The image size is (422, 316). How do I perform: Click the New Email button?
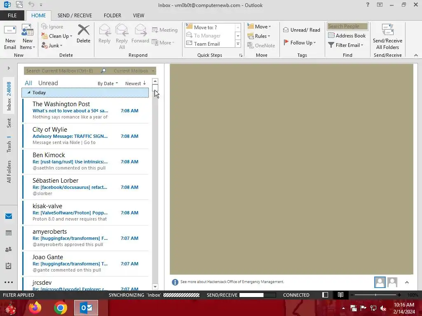point(10,37)
